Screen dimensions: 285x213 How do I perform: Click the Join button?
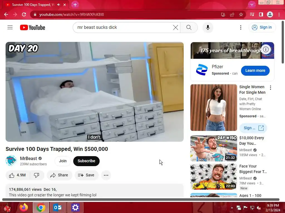pos(63,161)
